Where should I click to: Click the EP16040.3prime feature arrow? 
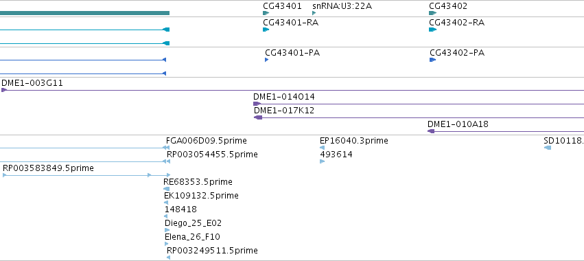[x=322, y=148]
